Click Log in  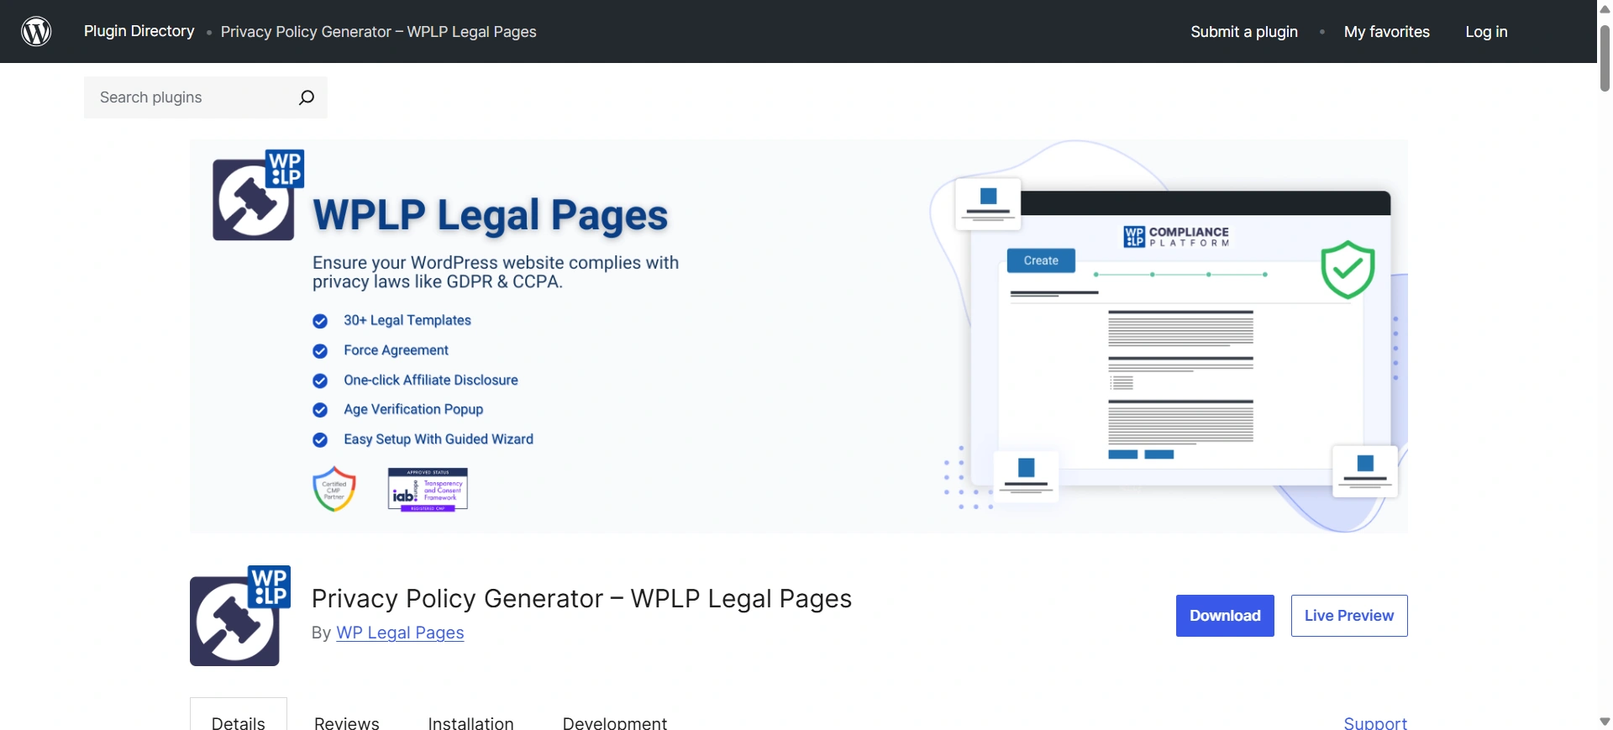(1486, 31)
